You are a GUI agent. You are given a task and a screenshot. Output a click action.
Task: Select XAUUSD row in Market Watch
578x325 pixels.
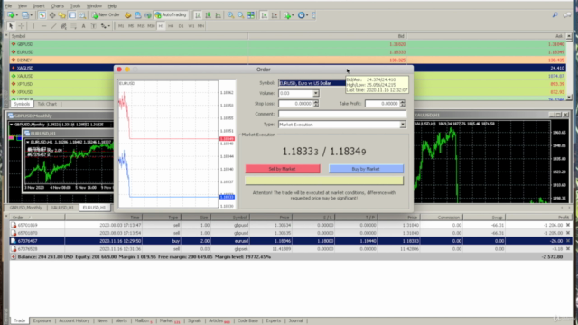click(x=287, y=76)
